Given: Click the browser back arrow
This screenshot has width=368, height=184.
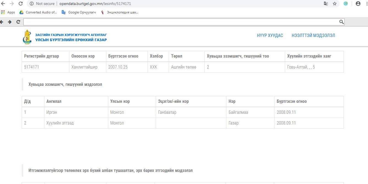Looking at the screenshot, I should point(3,4).
